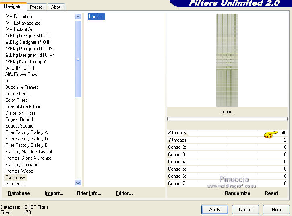Select the Loom... filter entry
The height and width of the screenshot is (216, 292).
click(x=96, y=16)
